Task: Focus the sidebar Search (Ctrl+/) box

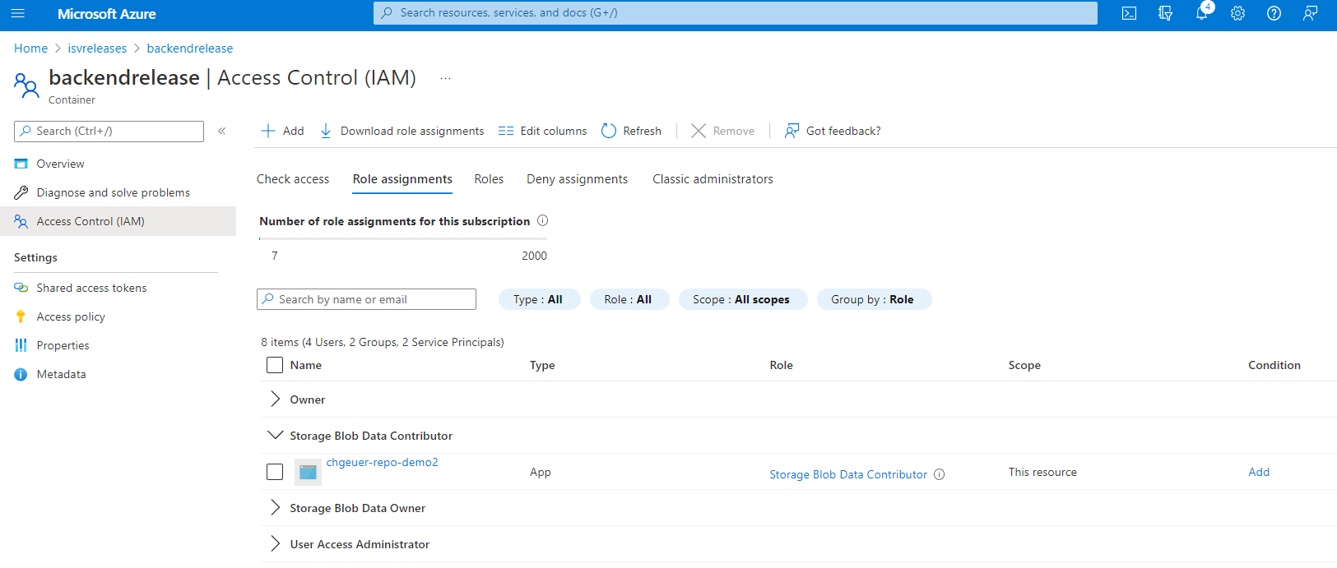Action: (x=109, y=132)
